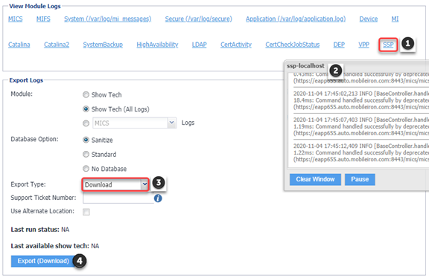The image size is (429, 278).
Task: Click the Export (Download) button
Action: pos(43,261)
